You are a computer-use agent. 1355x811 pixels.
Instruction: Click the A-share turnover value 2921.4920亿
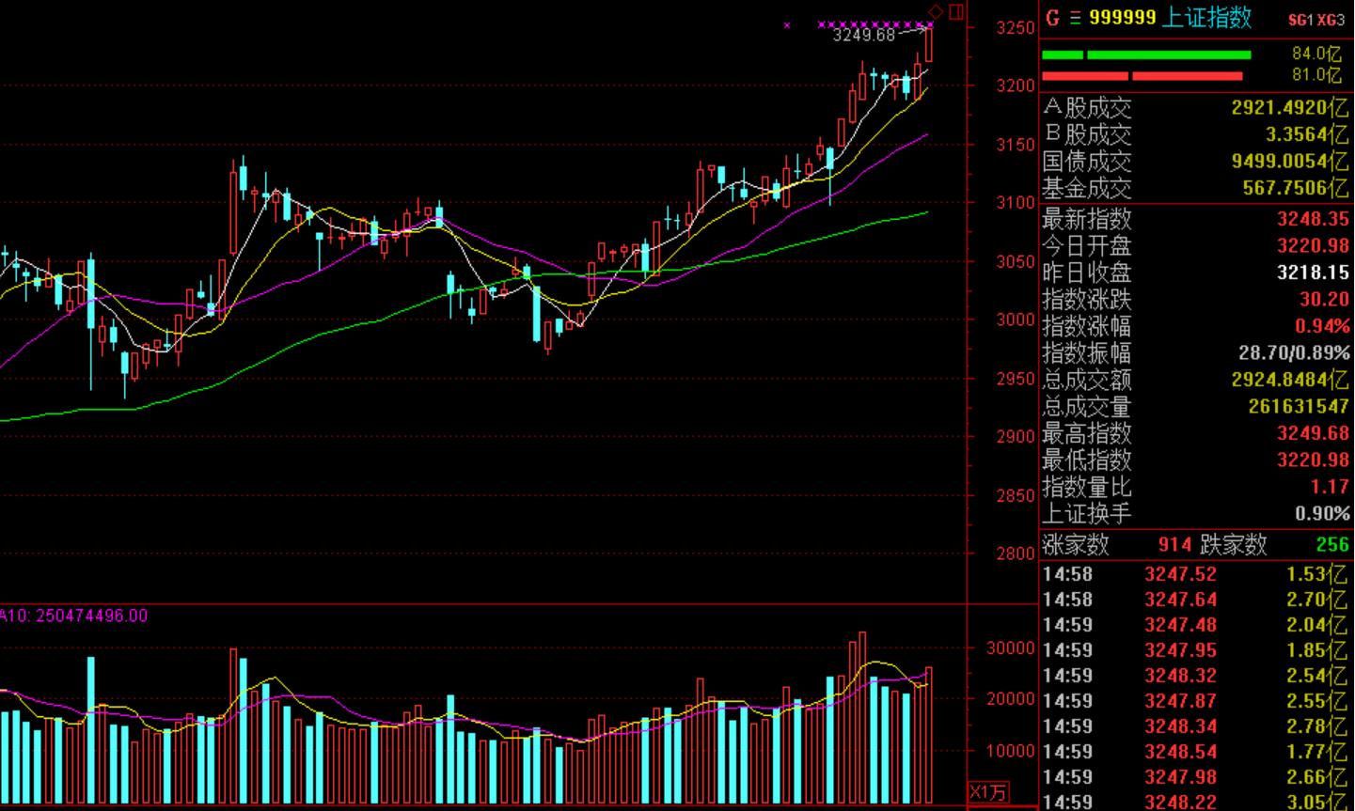[x=1290, y=108]
